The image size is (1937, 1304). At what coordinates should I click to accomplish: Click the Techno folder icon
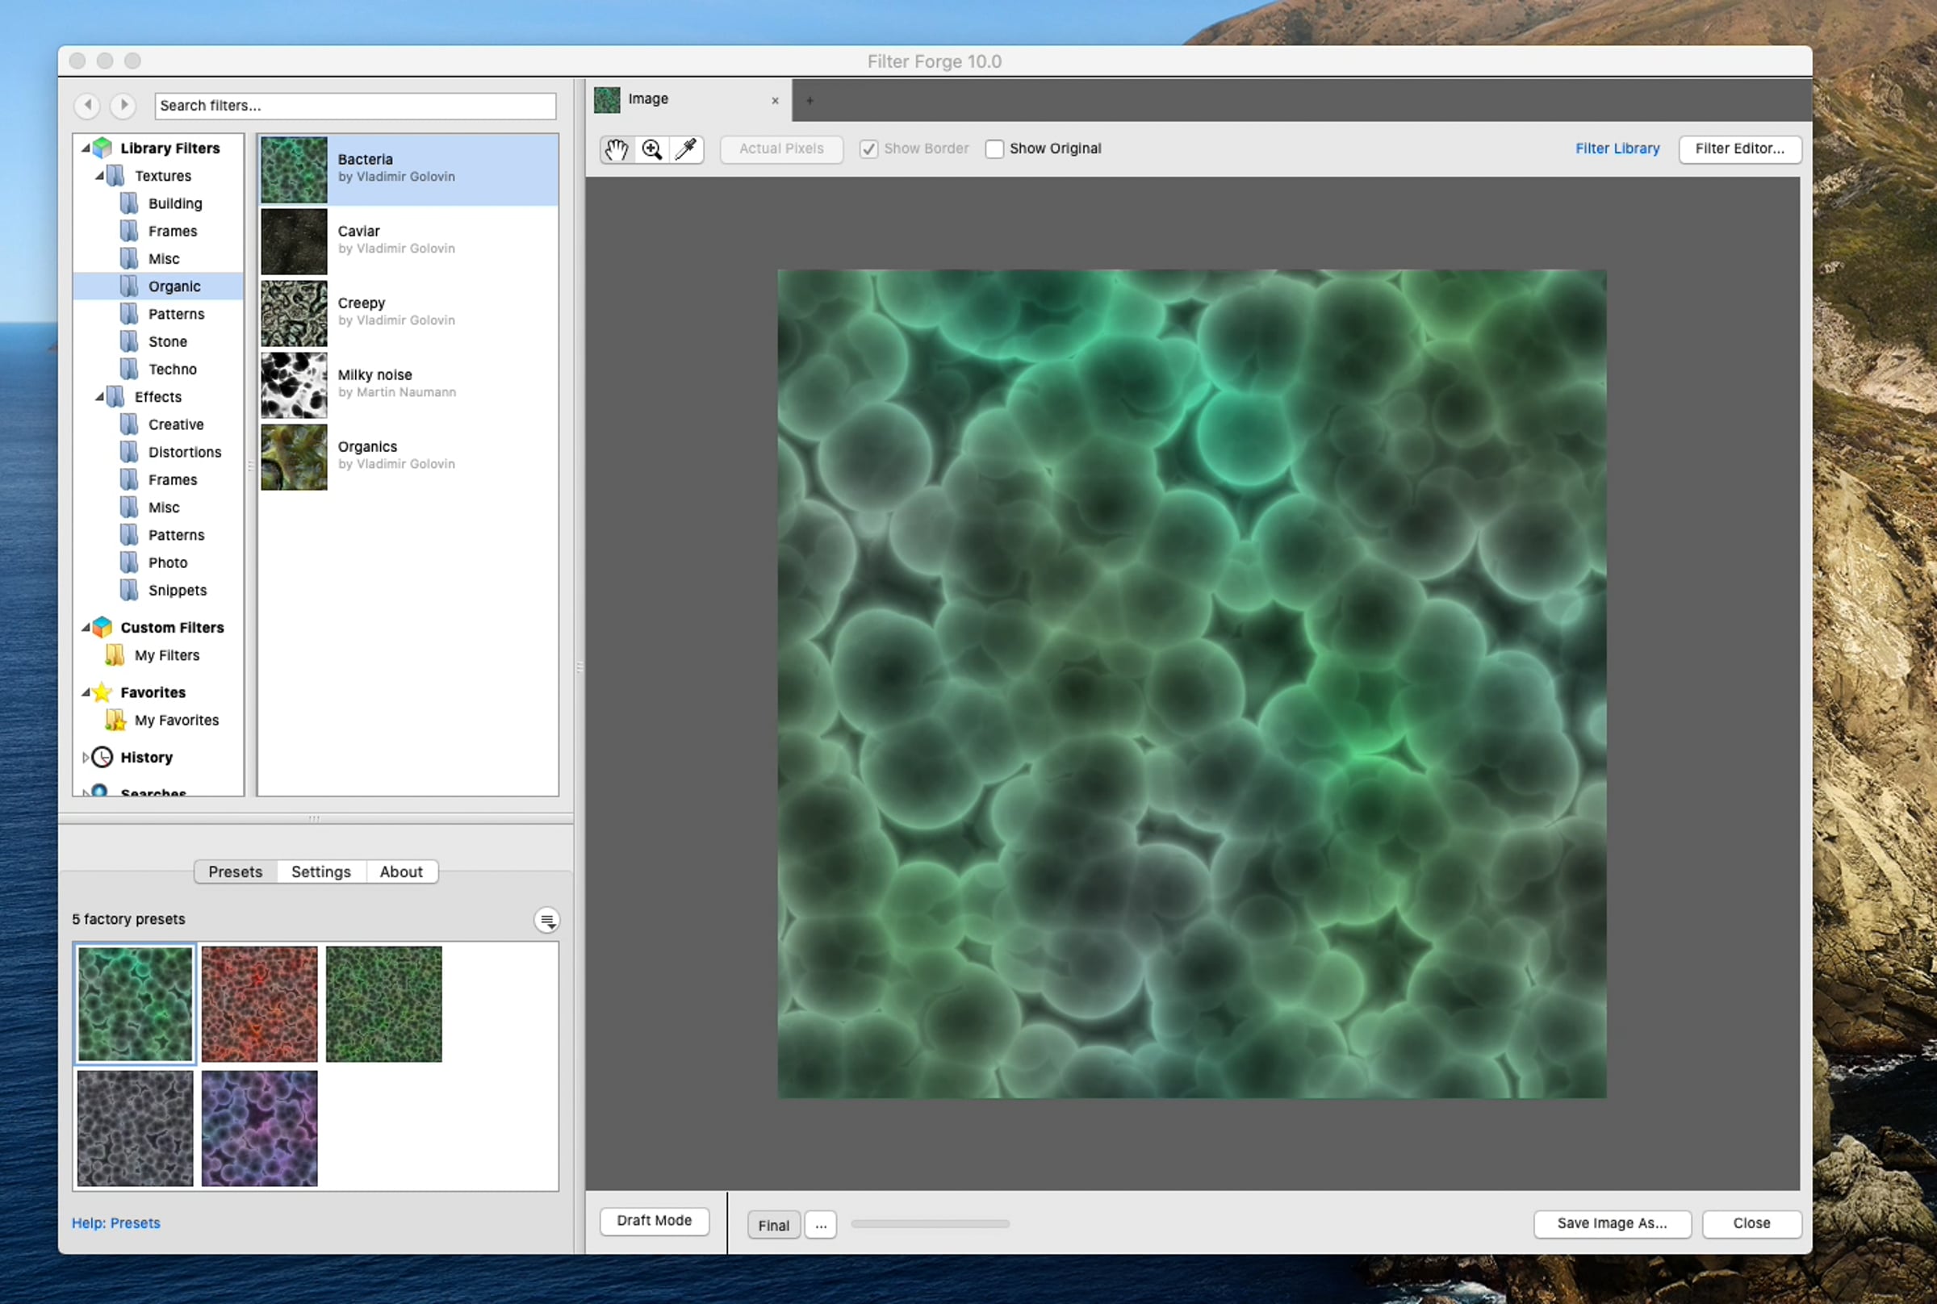click(129, 369)
